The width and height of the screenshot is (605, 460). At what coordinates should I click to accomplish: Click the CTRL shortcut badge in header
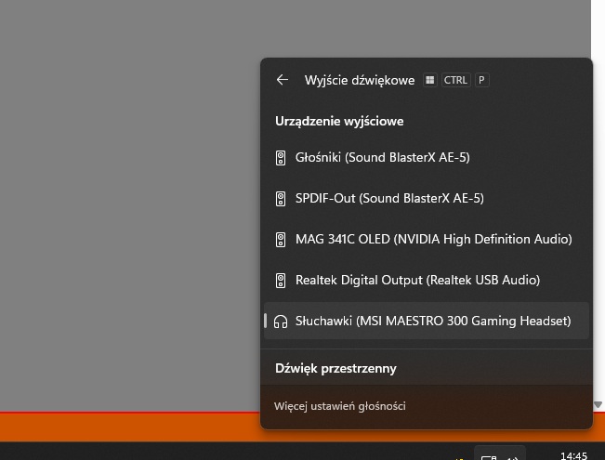click(x=455, y=80)
